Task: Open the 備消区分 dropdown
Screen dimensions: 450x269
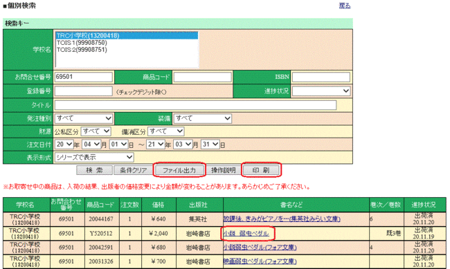Action: click(166, 131)
